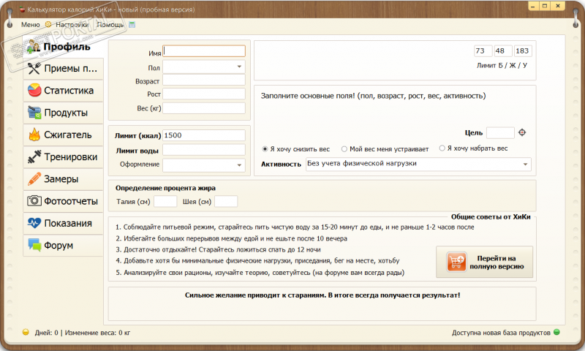
Task: Expand the Пол dropdown list
Action: click(239, 67)
